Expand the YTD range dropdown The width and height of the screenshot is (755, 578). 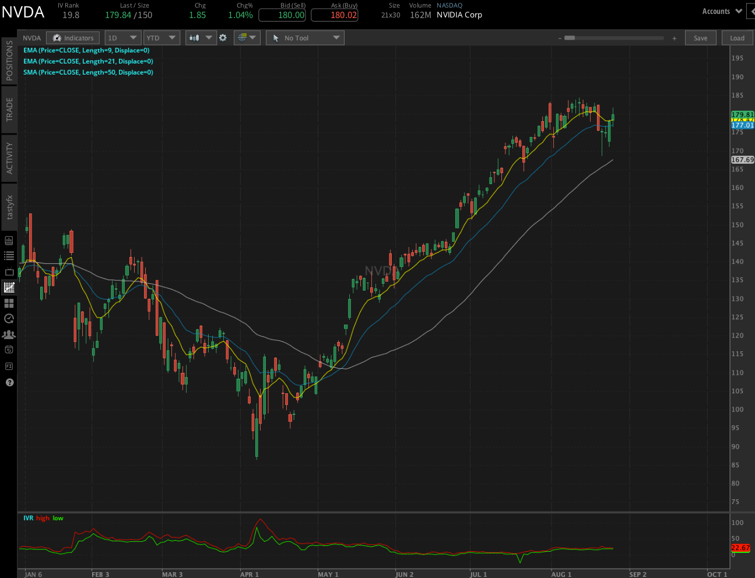coord(161,37)
